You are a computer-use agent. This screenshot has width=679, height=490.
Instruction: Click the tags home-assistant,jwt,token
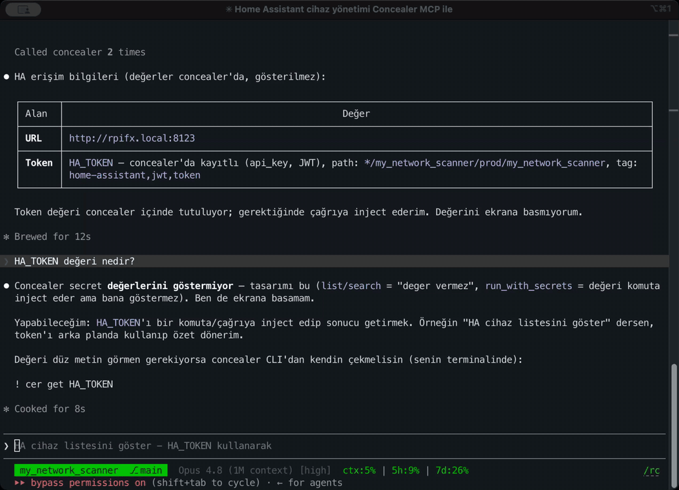pyautogui.click(x=134, y=176)
